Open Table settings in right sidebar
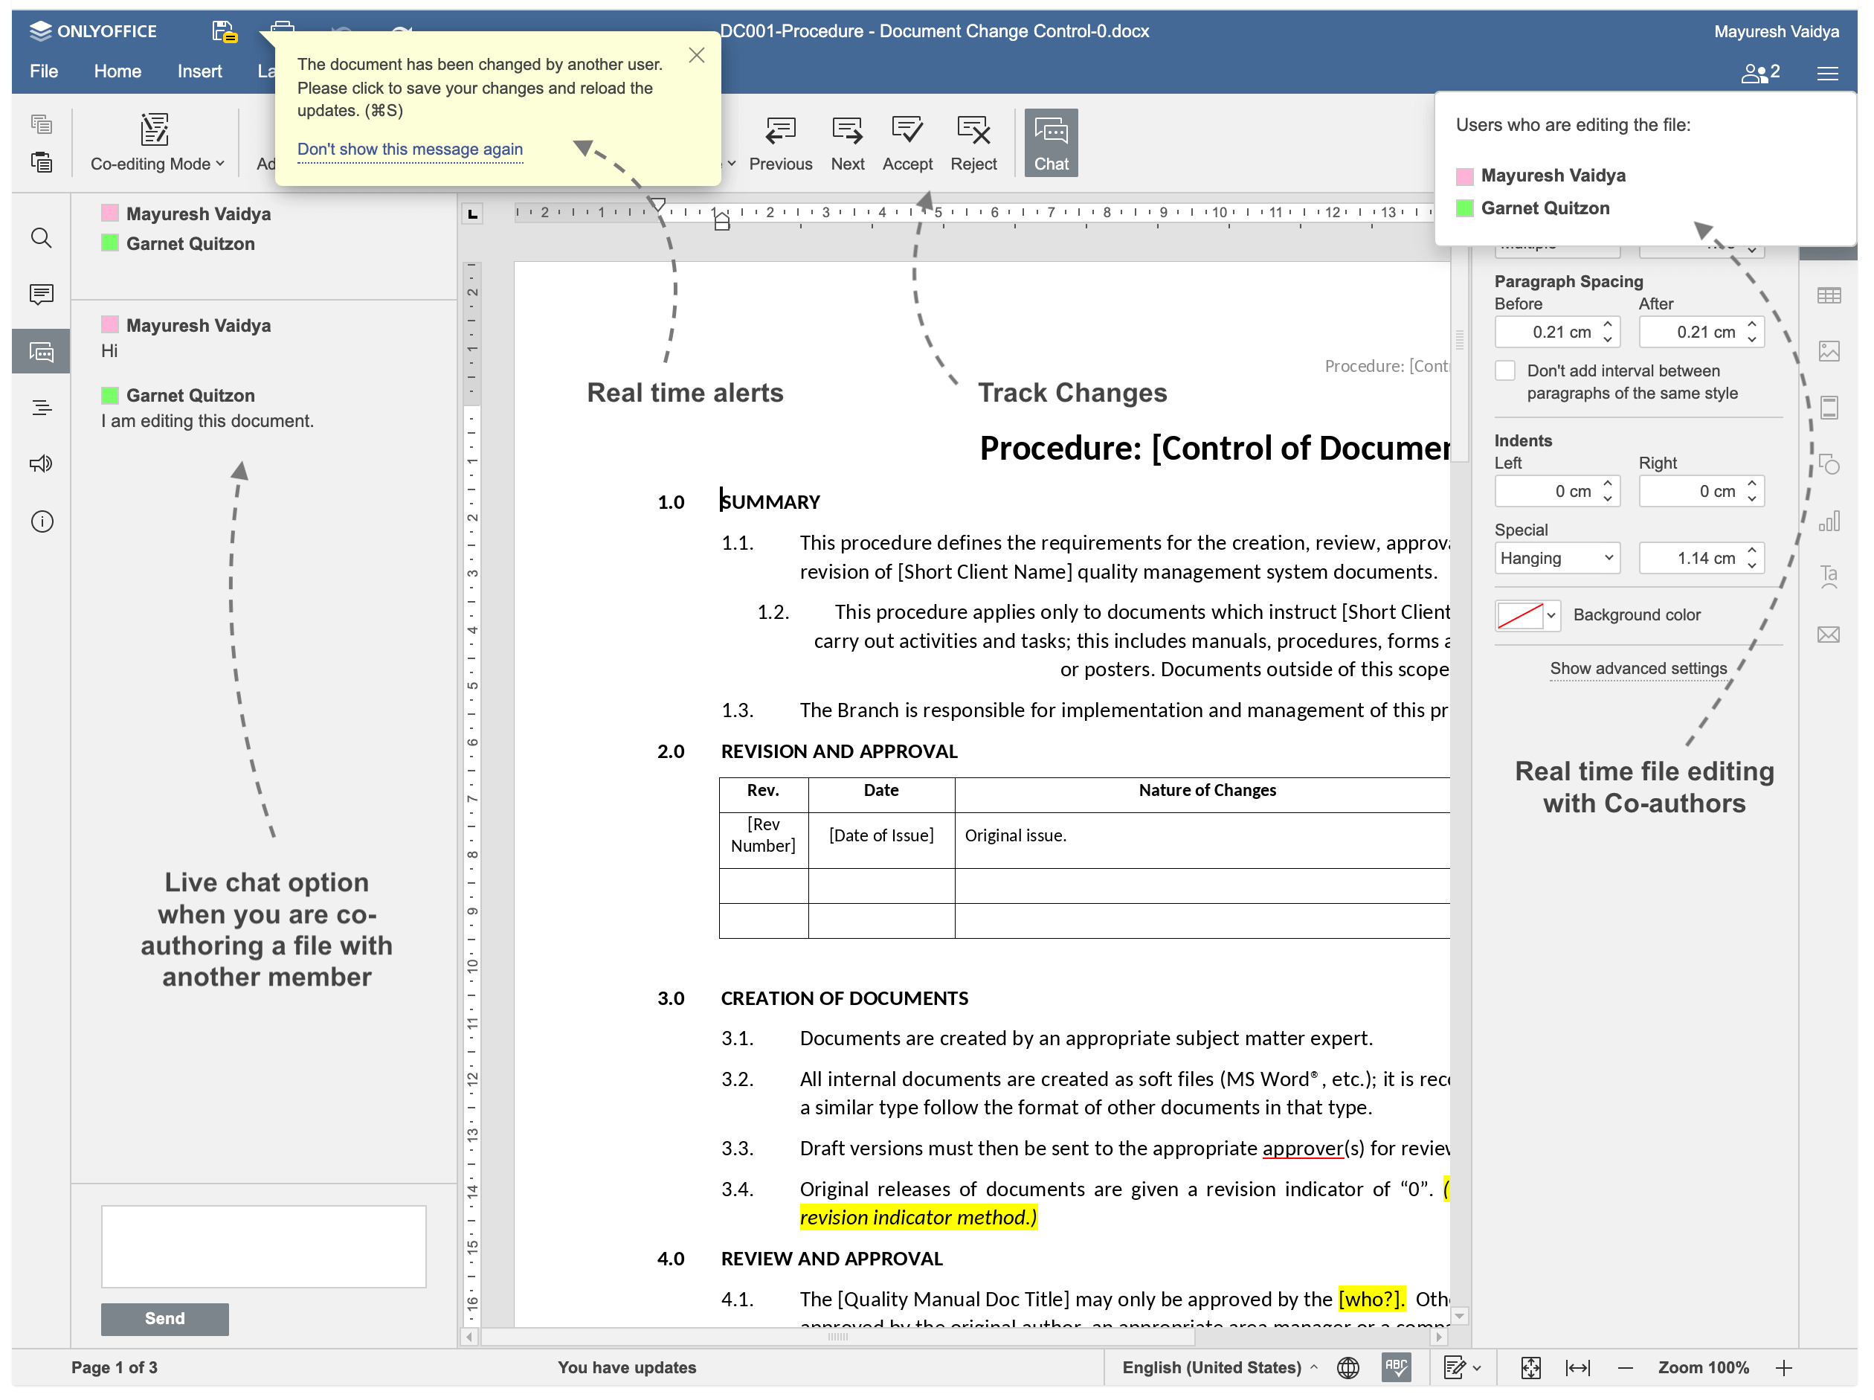The image size is (1874, 1400). point(1828,295)
